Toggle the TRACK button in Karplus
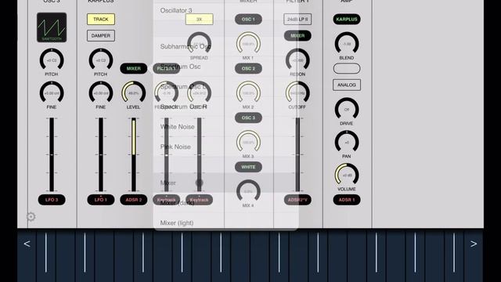The height and width of the screenshot is (282, 501). [x=101, y=19]
